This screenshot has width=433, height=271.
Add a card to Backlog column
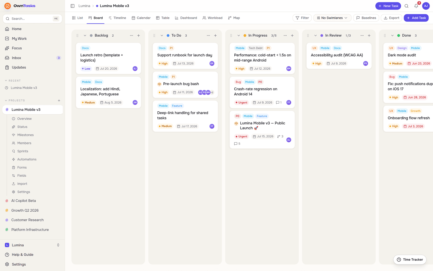tap(139, 36)
